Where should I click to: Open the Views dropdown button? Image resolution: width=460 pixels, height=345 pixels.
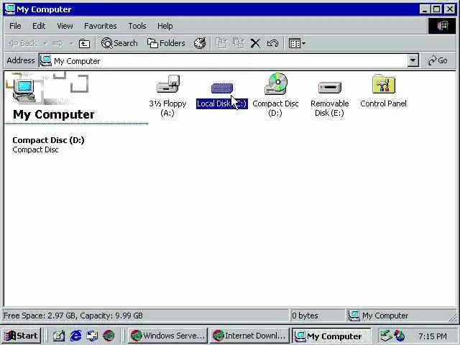pyautogui.click(x=297, y=43)
